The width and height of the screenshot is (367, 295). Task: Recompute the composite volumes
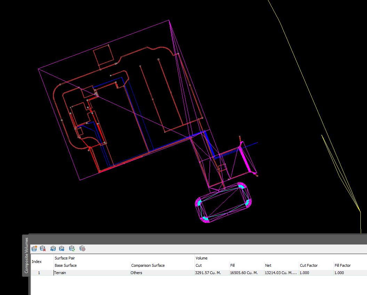point(72,248)
